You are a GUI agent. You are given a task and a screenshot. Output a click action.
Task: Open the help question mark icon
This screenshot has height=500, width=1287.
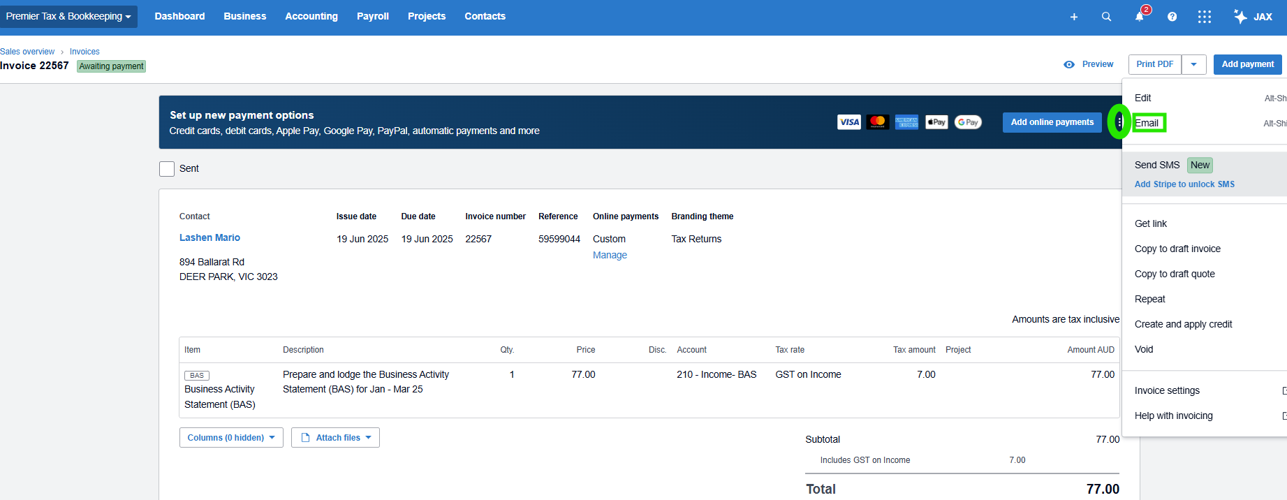tap(1172, 17)
